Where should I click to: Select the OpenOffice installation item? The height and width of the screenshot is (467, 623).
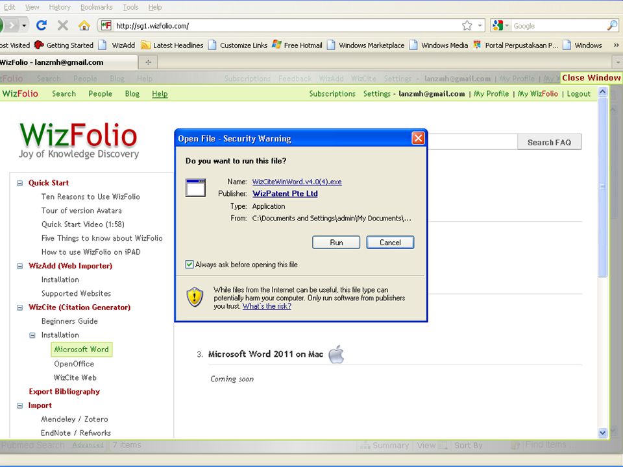74,364
